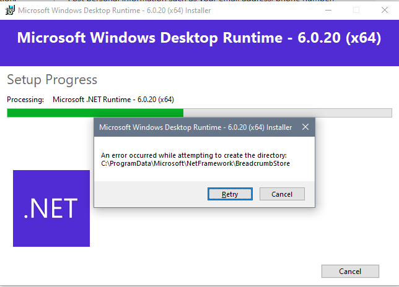Click the installer icon in the title bar

(x=10, y=11)
